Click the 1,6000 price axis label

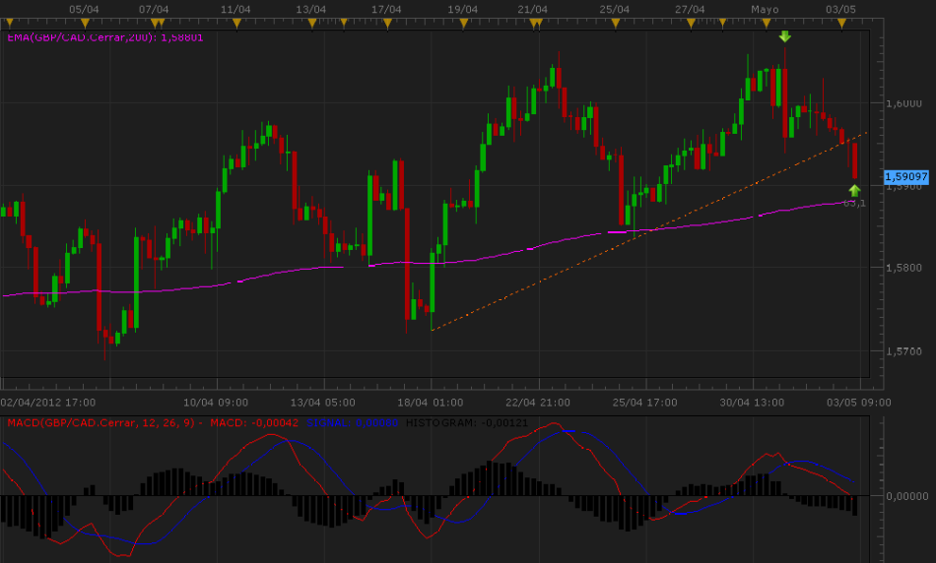[903, 103]
